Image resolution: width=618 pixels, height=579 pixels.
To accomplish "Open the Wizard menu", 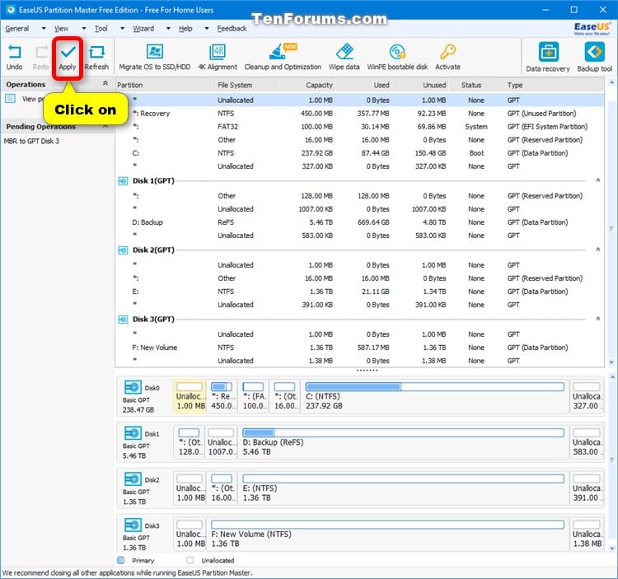I will coord(143,28).
